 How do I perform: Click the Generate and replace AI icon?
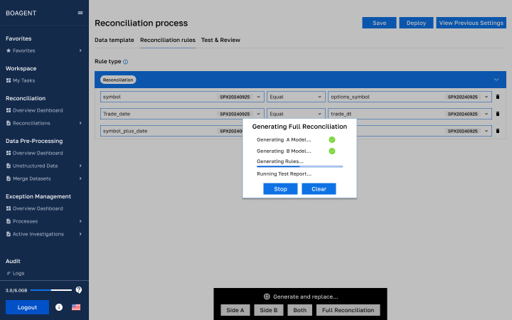pos(267,297)
